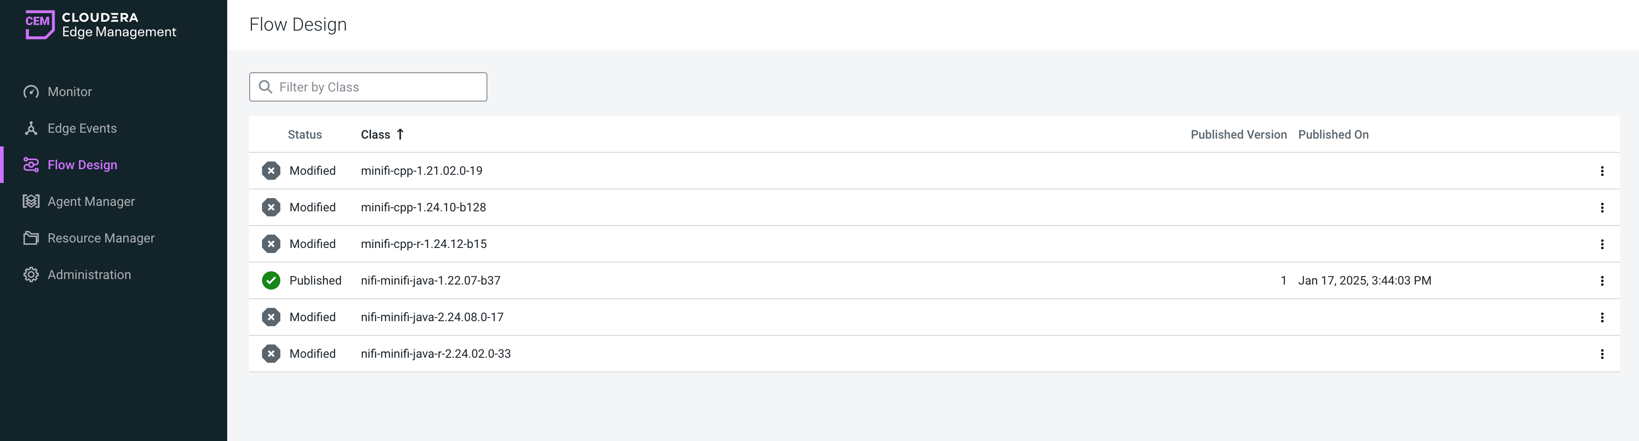Image resolution: width=1639 pixels, height=441 pixels.
Task: Click the Resource Manager folder icon
Action: (31, 238)
